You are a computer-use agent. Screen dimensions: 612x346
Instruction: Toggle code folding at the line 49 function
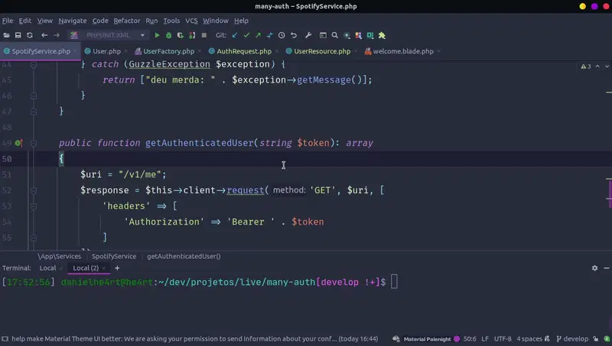pyautogui.click(x=34, y=143)
